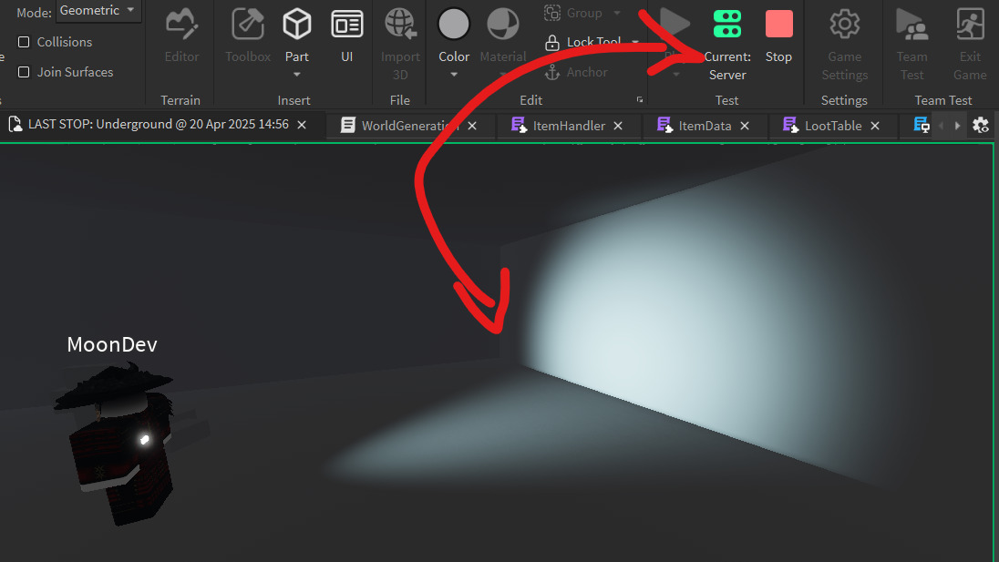The image size is (999, 562).
Task: Toggle the Group tool
Action: pyautogui.click(x=575, y=13)
